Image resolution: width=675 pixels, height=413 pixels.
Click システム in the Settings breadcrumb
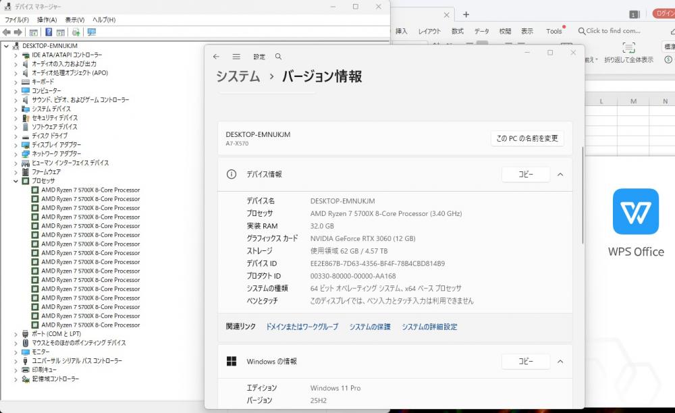point(238,76)
